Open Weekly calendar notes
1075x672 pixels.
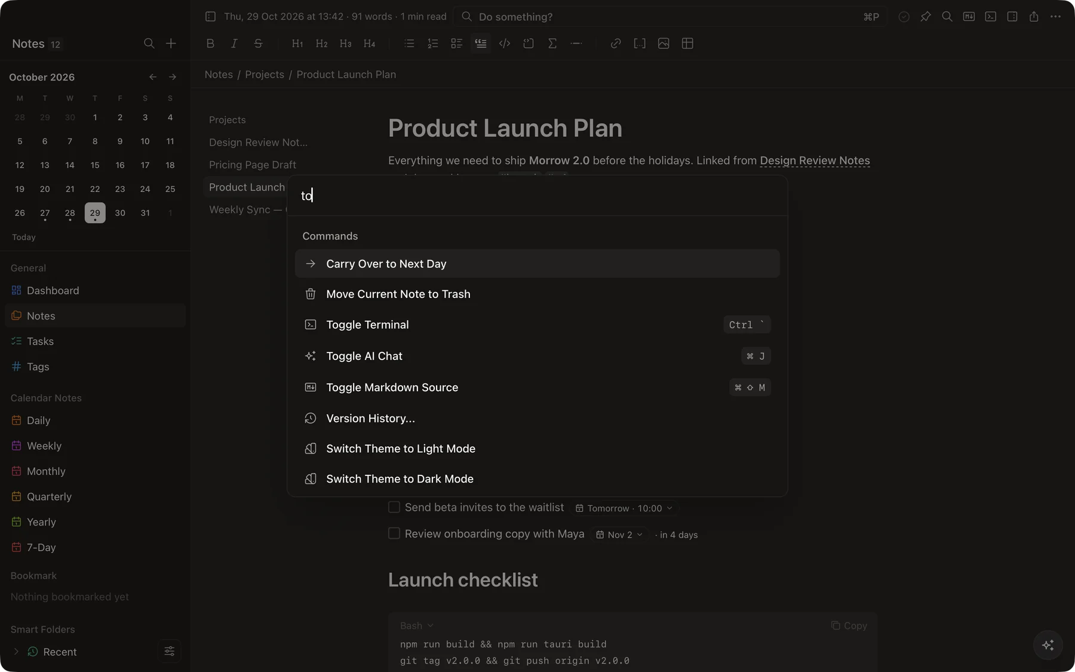[96, 446]
